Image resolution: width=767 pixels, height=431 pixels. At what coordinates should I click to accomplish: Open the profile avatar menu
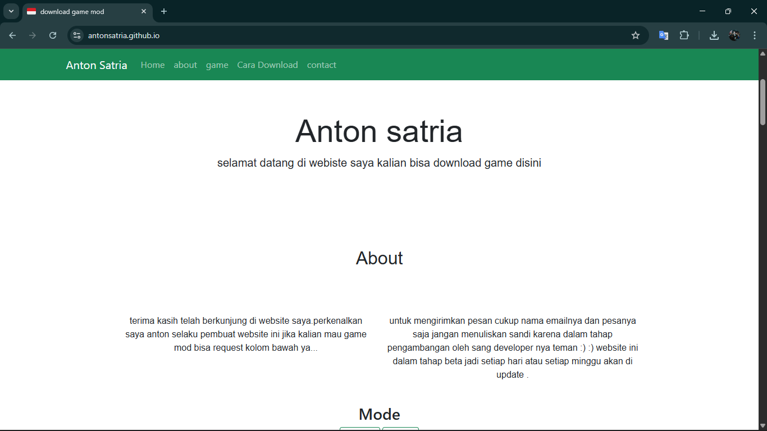point(734,35)
